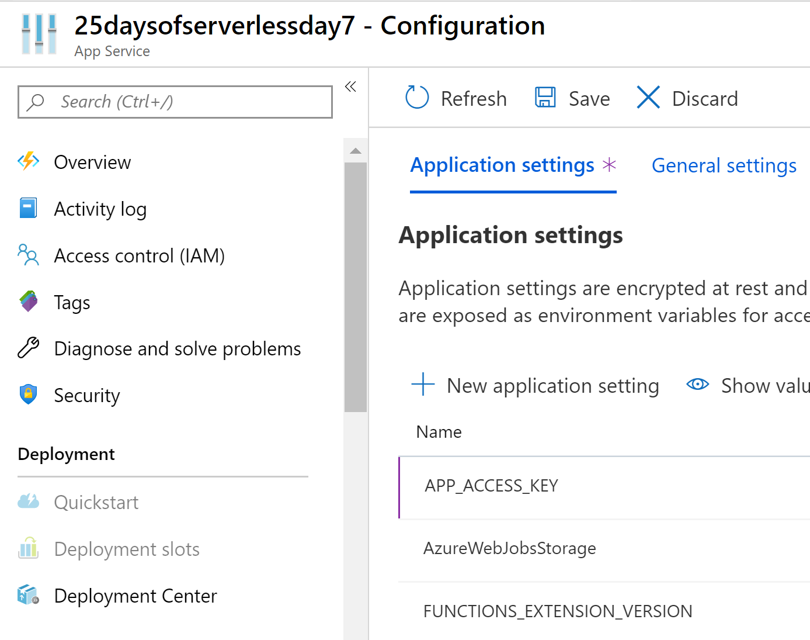
Task: Open the Activity log page
Action: 100,209
